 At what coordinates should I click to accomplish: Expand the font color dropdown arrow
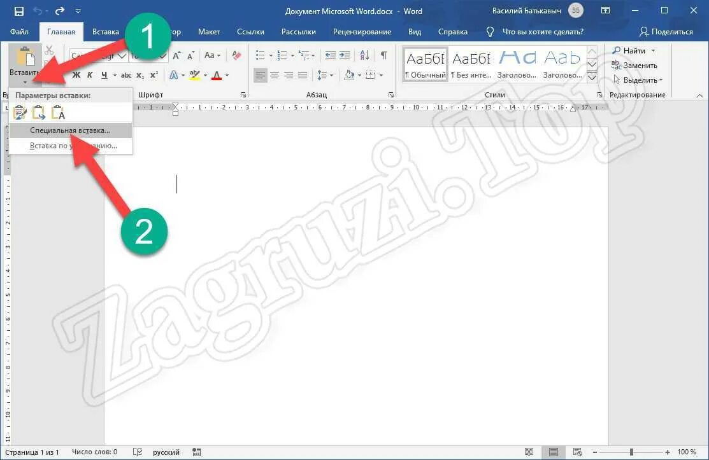tap(227, 75)
